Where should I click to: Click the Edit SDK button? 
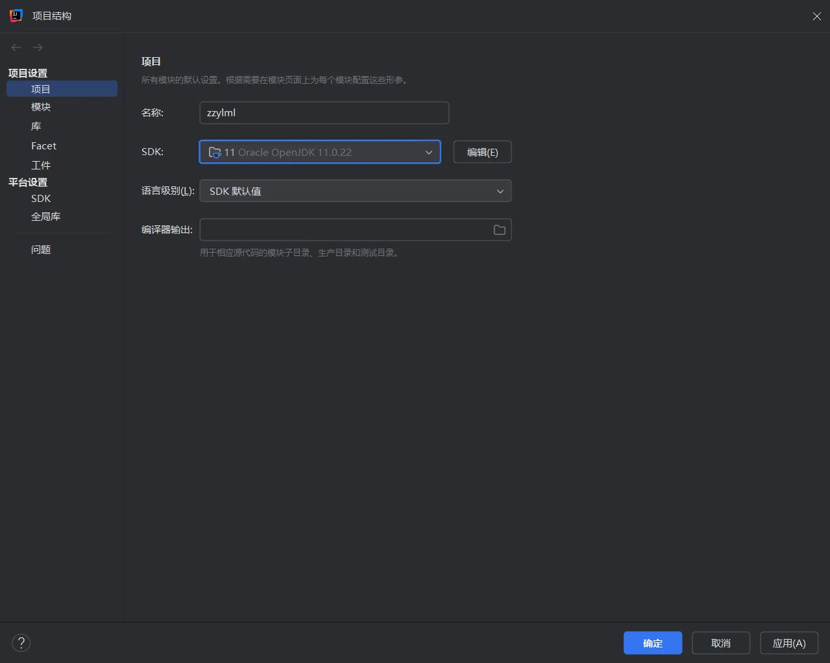coord(482,153)
